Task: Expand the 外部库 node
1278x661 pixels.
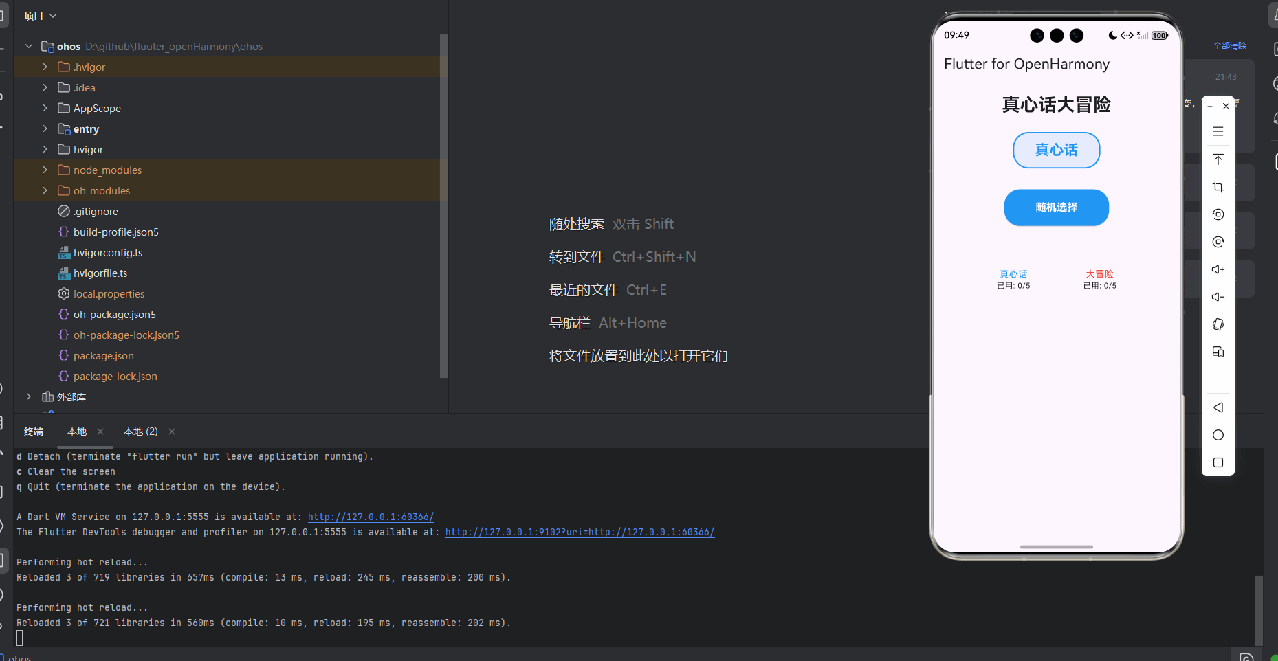Action: (28, 396)
